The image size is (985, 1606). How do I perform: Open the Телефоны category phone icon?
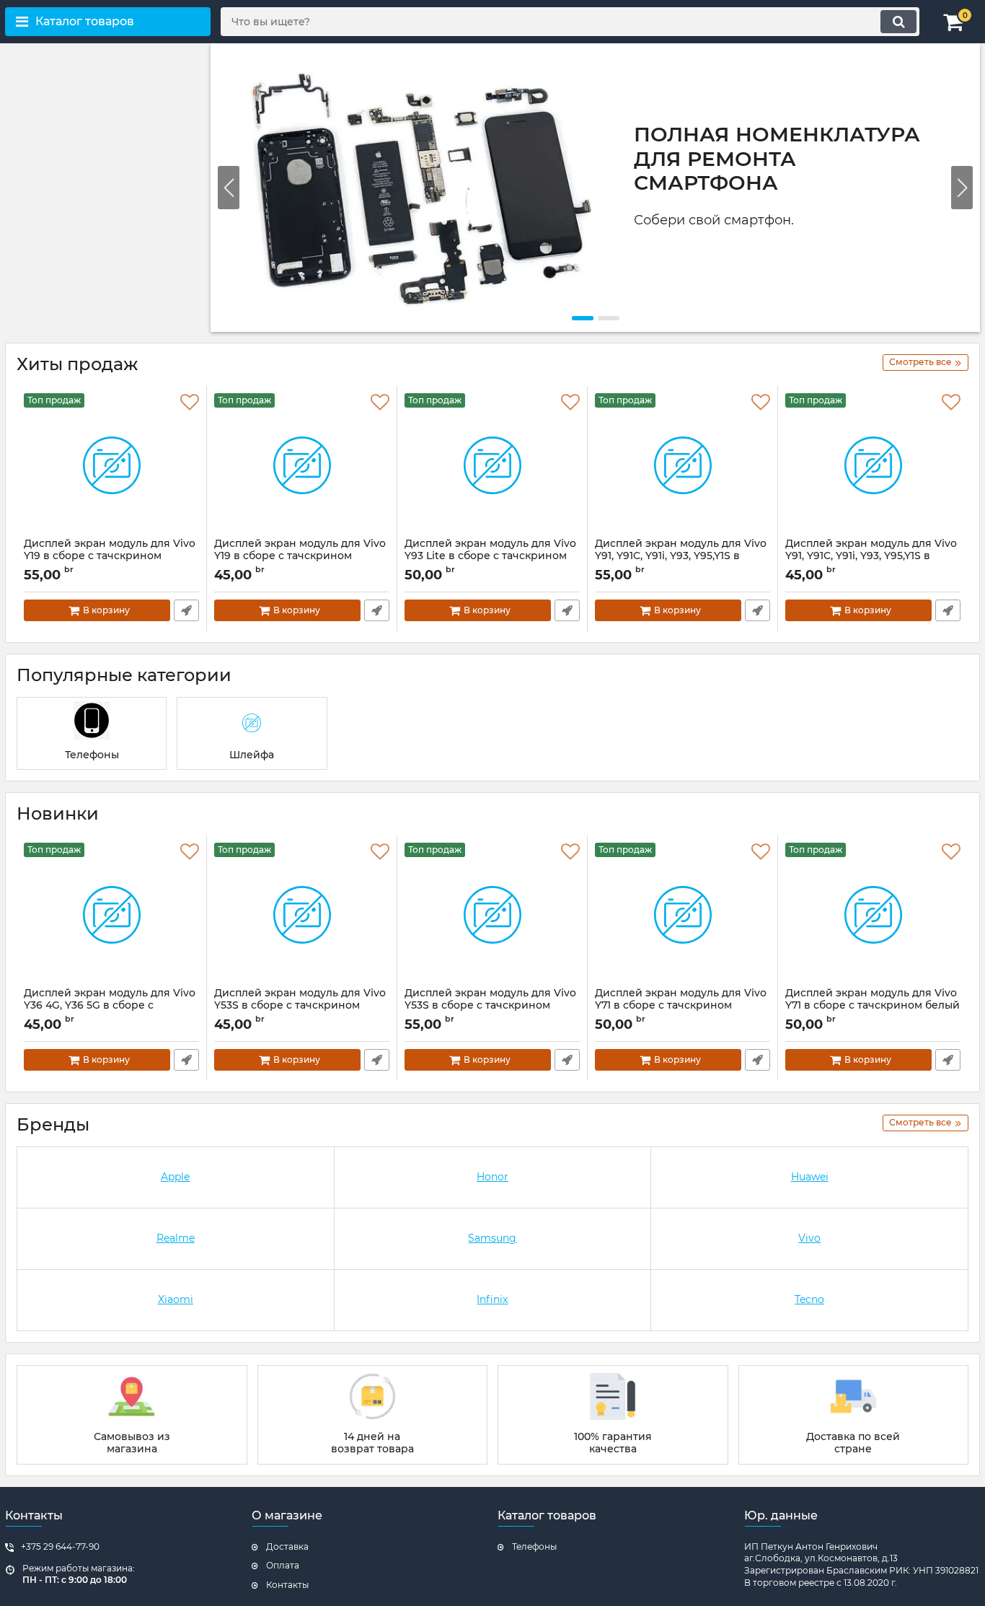[92, 720]
